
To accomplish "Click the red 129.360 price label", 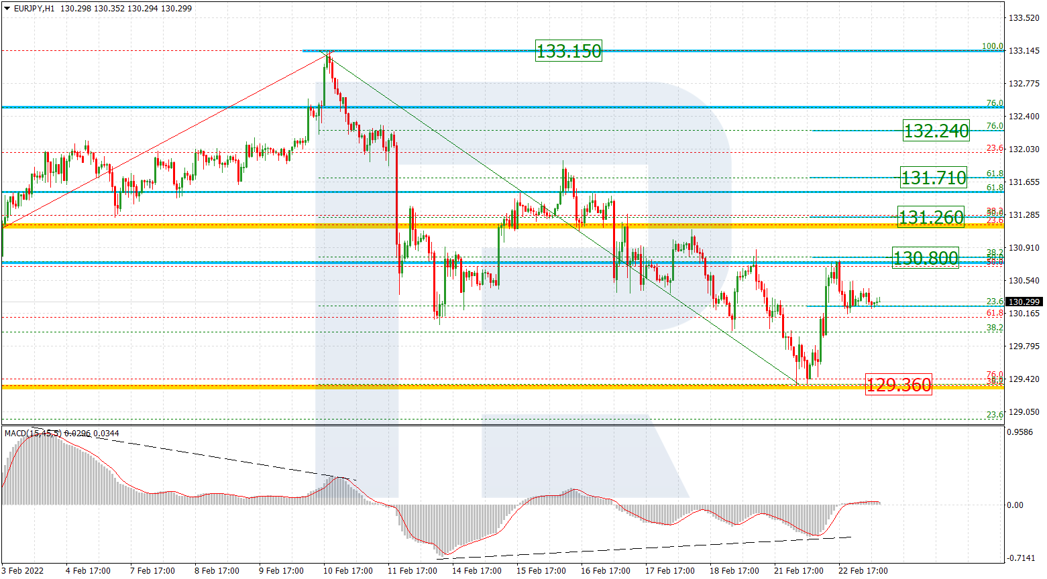I will coord(899,385).
